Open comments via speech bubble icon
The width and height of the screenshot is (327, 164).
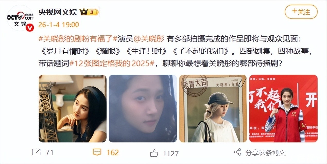pos(97,152)
